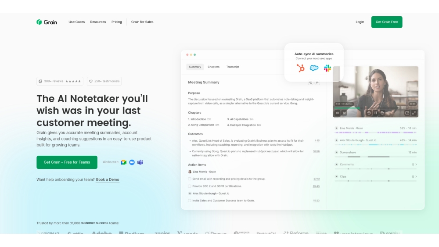
Task: Follow the Book a Demo link
Action: pos(108,179)
